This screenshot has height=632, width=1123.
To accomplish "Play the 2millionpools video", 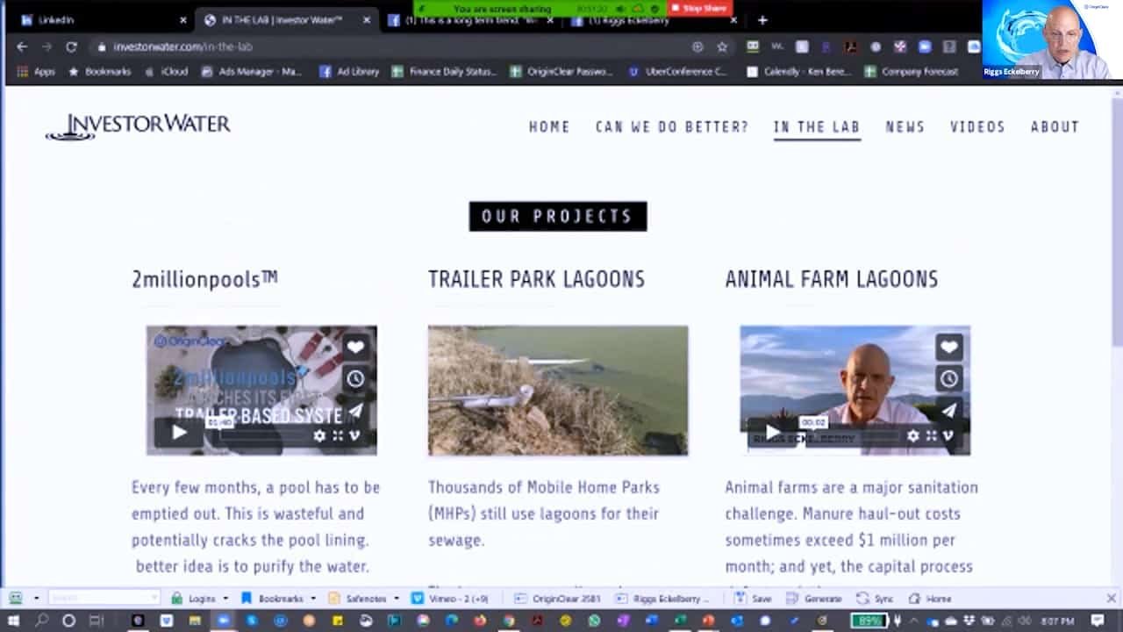I will [179, 432].
